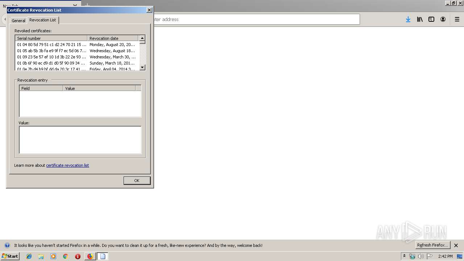Open the Firefox Downloads panel
464x261 pixels.
click(x=408, y=20)
